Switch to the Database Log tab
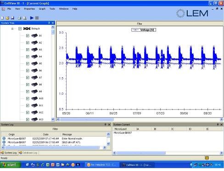The width and height of the screenshot is (224, 171). (28, 153)
